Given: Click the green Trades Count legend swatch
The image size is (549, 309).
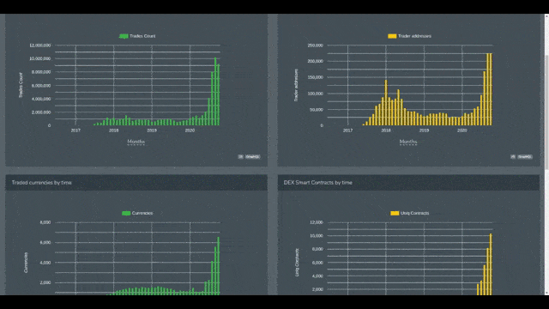Looking at the screenshot, I should 124,36.
